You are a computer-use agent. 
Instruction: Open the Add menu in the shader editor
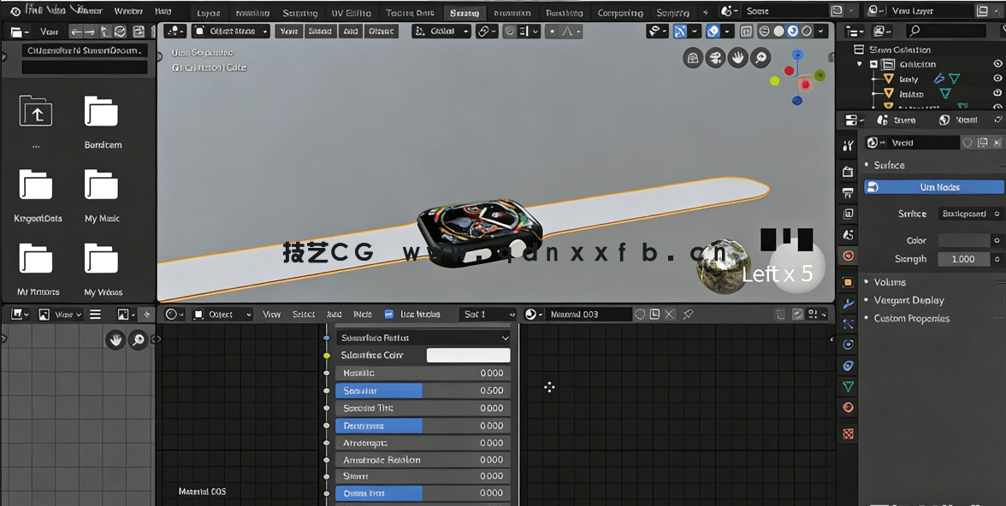334,314
